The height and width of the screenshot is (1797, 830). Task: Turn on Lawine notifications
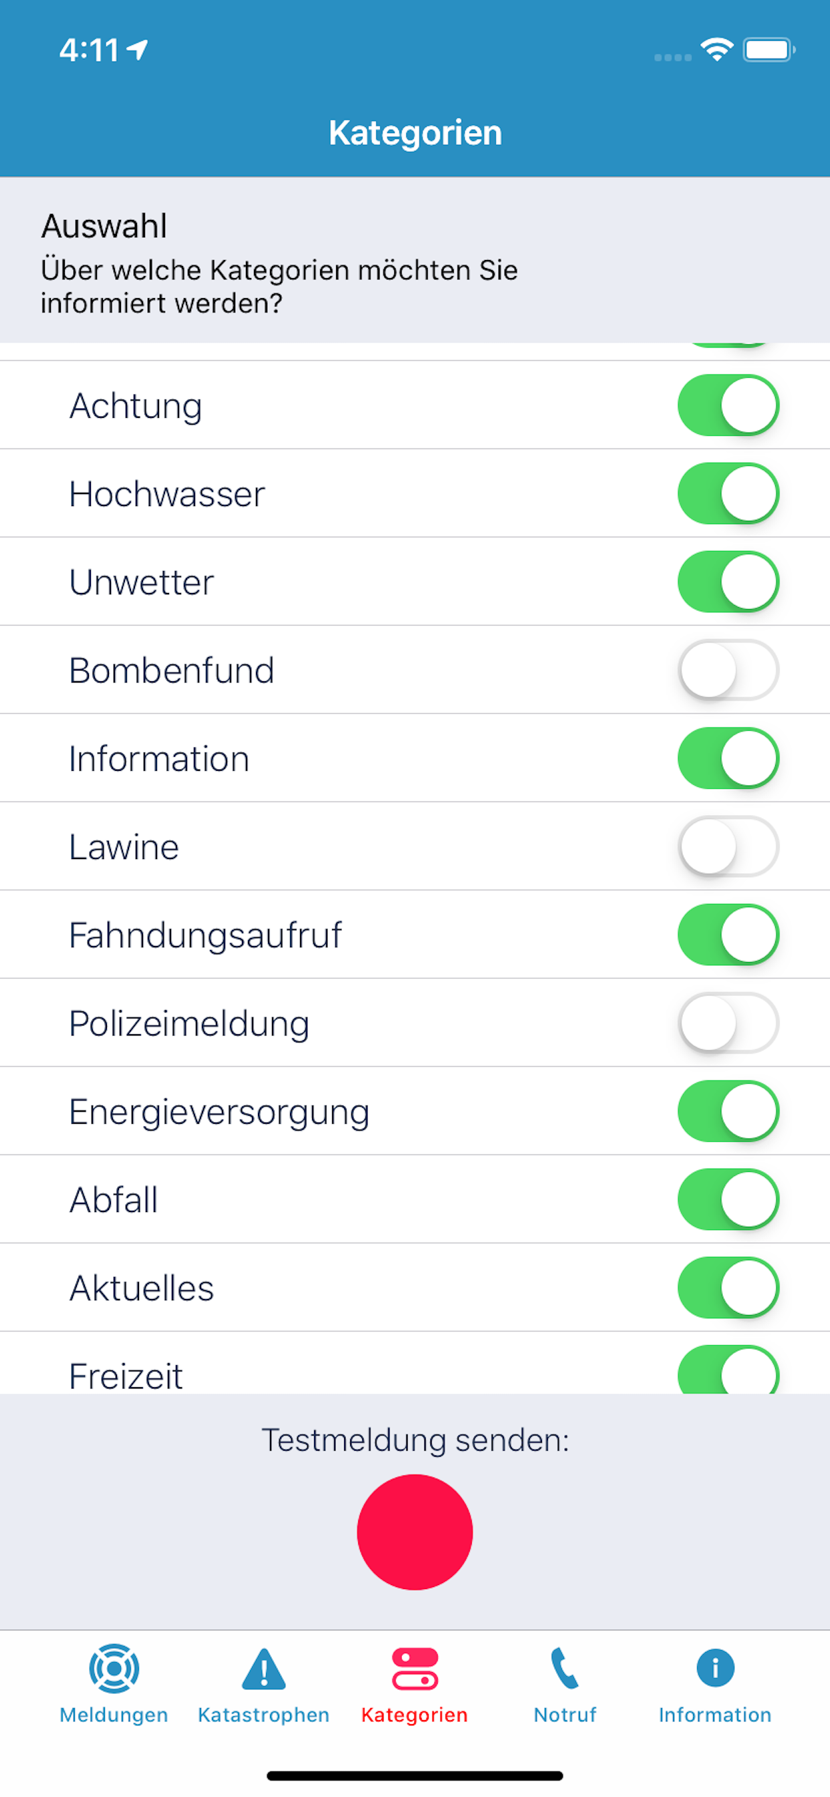pyautogui.click(x=728, y=846)
